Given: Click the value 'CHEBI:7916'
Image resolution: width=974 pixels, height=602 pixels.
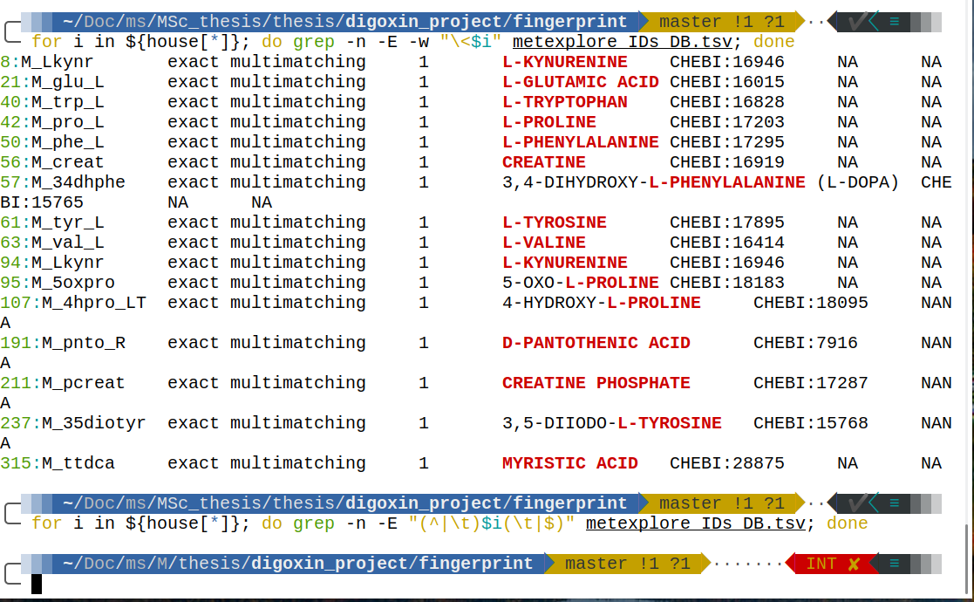Looking at the screenshot, I should 806,343.
